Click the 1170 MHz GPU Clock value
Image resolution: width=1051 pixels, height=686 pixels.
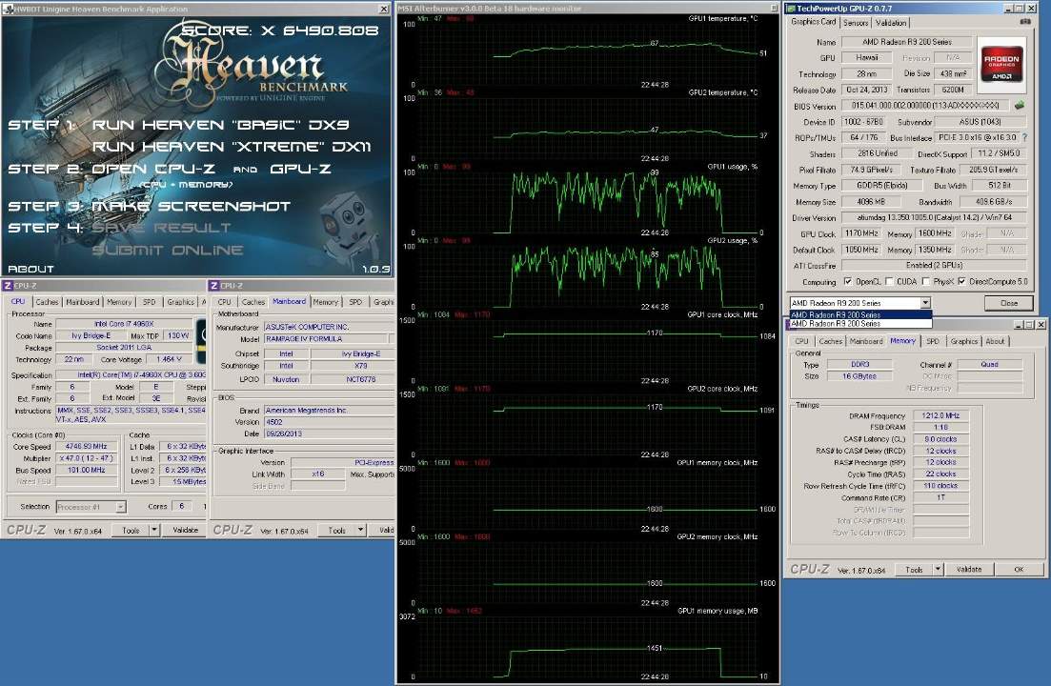pos(861,233)
